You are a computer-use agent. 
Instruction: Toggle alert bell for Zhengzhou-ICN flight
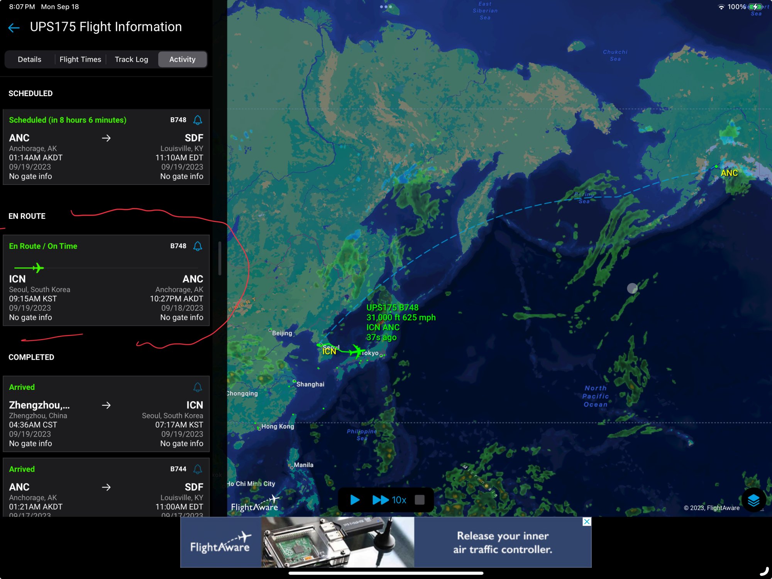(x=198, y=387)
